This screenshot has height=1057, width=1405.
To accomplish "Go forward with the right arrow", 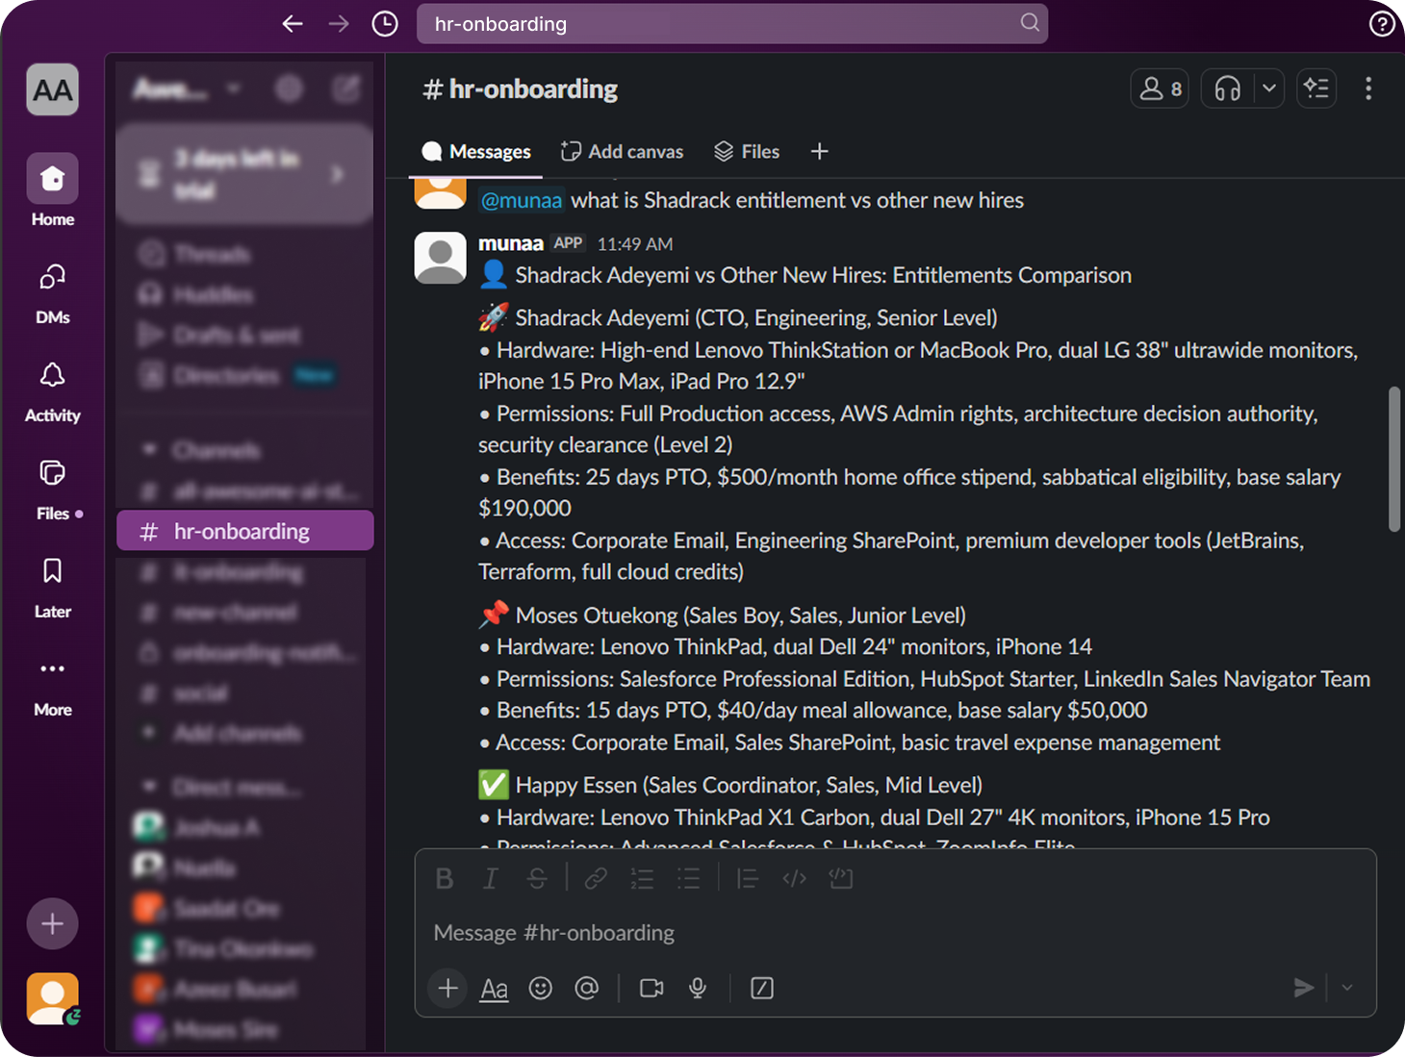I will click(339, 24).
